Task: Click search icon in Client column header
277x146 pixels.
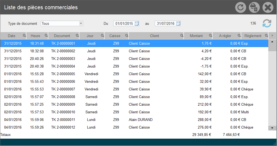Action: click(x=182, y=36)
